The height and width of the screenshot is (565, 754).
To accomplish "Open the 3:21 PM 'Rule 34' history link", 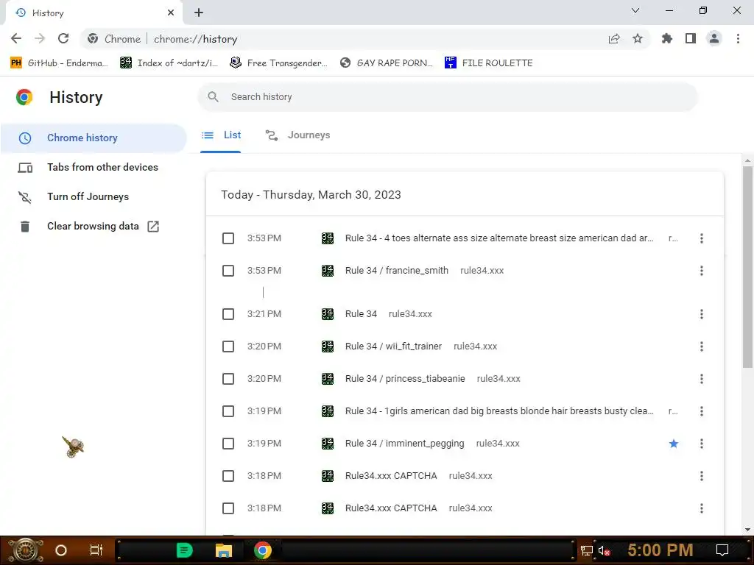I will point(361,314).
